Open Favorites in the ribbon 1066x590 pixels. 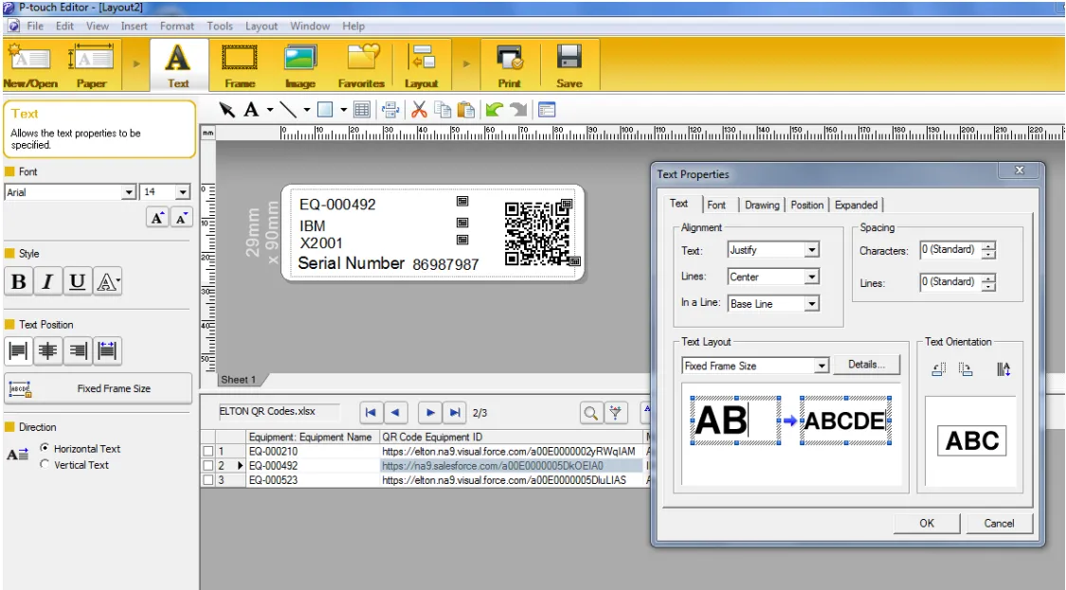pos(361,65)
